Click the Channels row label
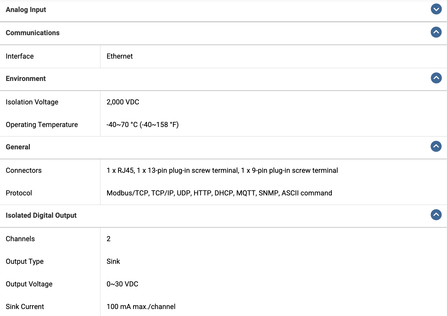This screenshot has height=316, width=447. click(20, 239)
